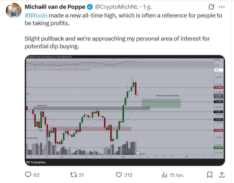Viewport: 234px width, 183px height.
Task: Click the share upload arrow icon
Action: (x=222, y=175)
